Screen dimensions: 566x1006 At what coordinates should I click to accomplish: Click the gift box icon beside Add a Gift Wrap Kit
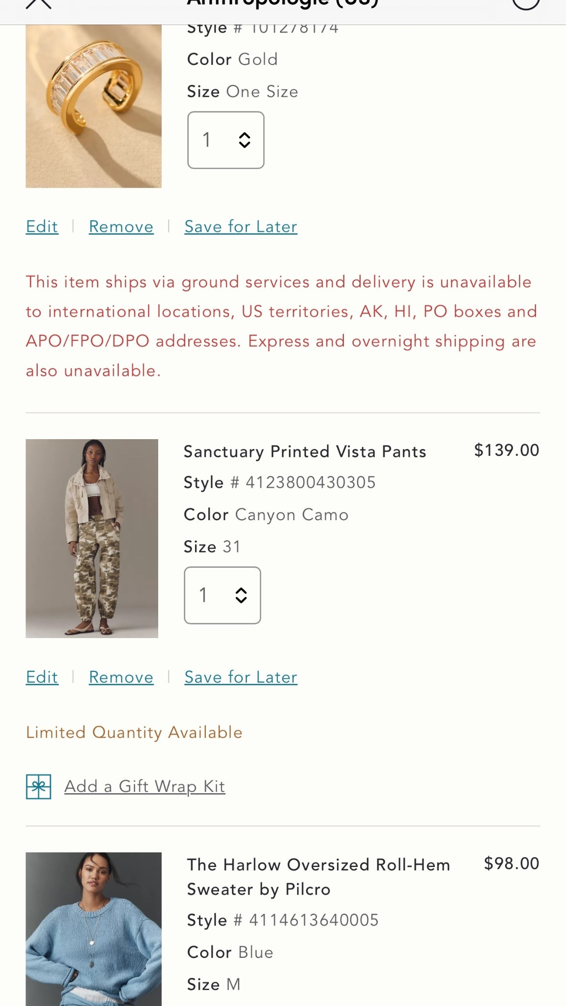tap(38, 786)
